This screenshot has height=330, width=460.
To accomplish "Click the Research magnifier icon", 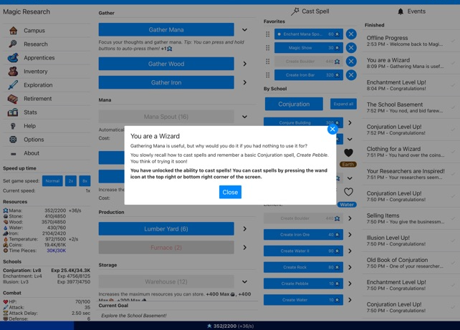I will (13, 44).
